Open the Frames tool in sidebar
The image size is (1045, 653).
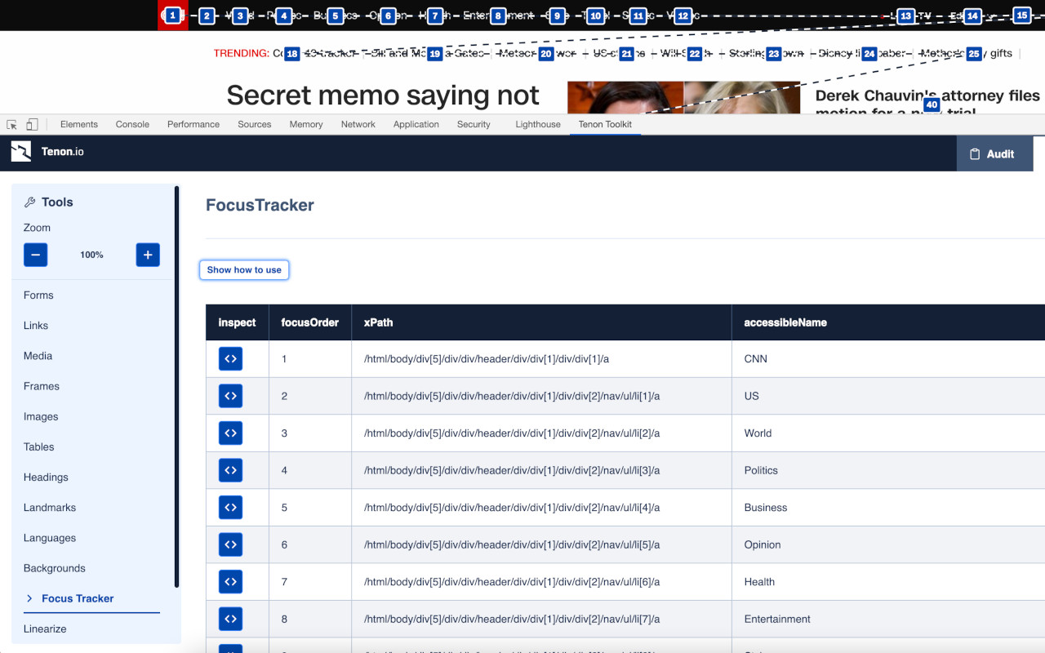pos(42,386)
